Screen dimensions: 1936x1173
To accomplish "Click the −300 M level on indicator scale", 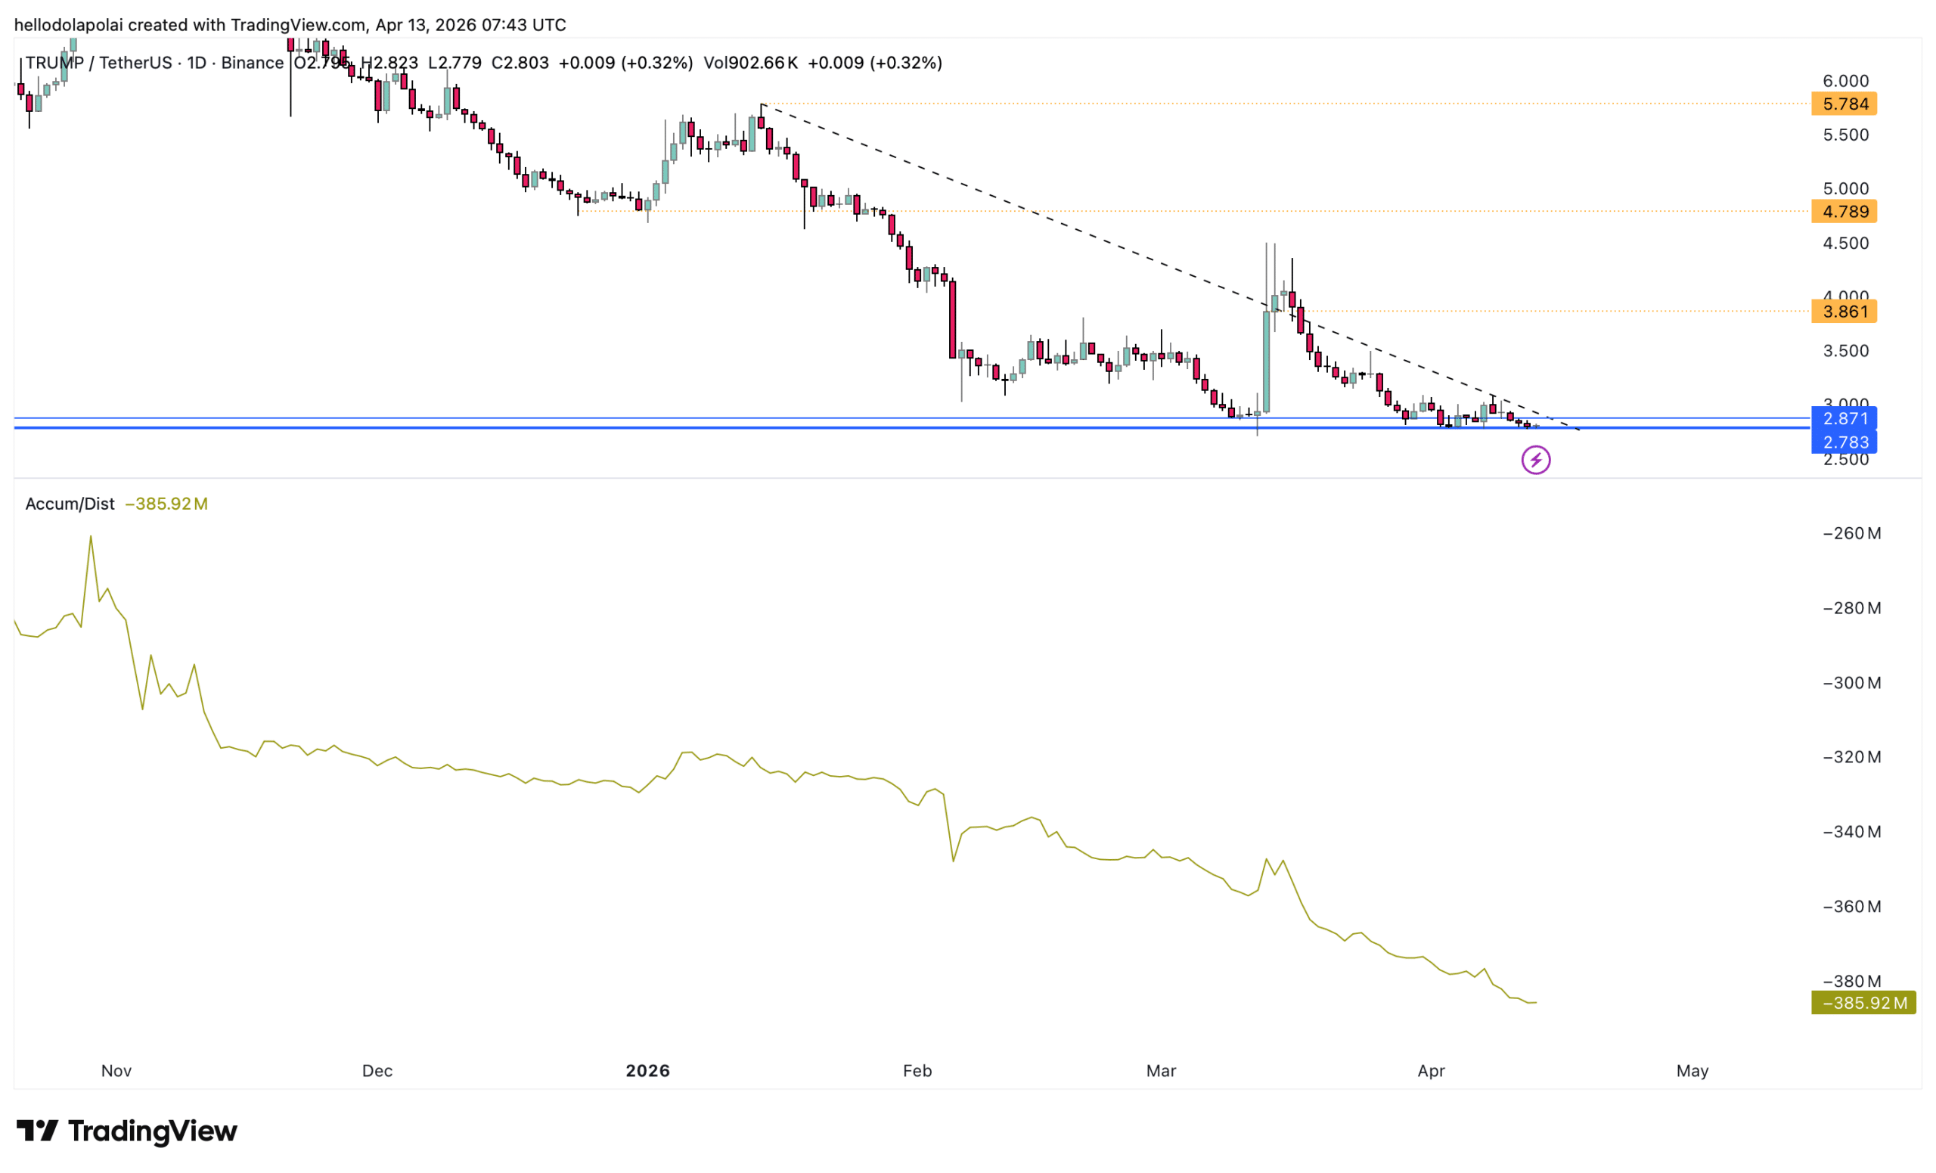I will (1851, 683).
